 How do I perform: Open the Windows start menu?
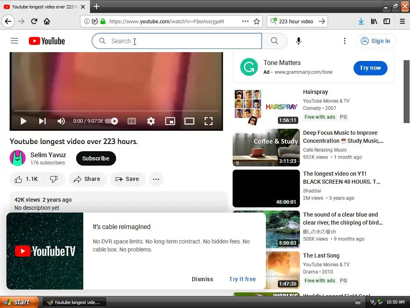[19, 302]
